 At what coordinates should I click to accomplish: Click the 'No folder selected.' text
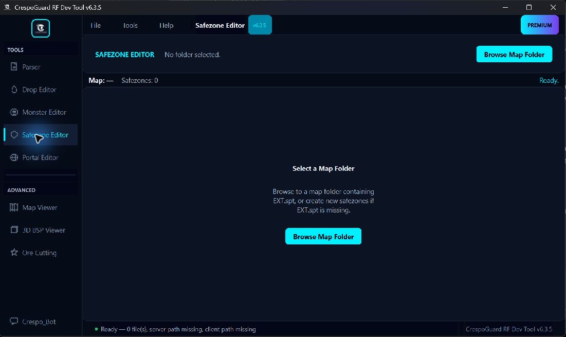(x=192, y=55)
